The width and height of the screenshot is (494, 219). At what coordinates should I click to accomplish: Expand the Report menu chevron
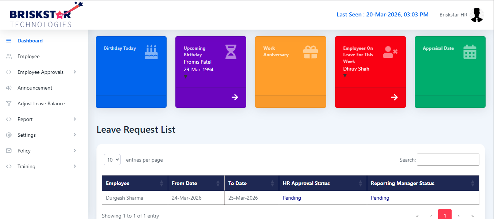(75, 119)
